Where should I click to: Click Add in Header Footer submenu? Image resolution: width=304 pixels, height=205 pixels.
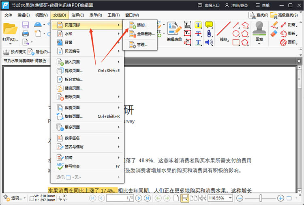pyautogui.click(x=140, y=25)
